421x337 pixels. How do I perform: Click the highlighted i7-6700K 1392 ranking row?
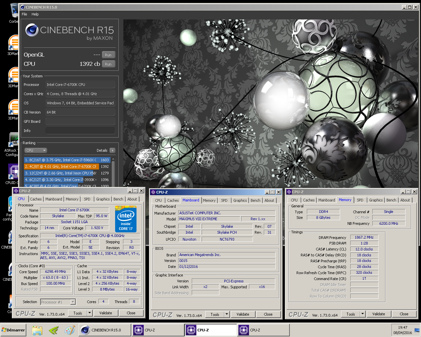tap(67, 167)
